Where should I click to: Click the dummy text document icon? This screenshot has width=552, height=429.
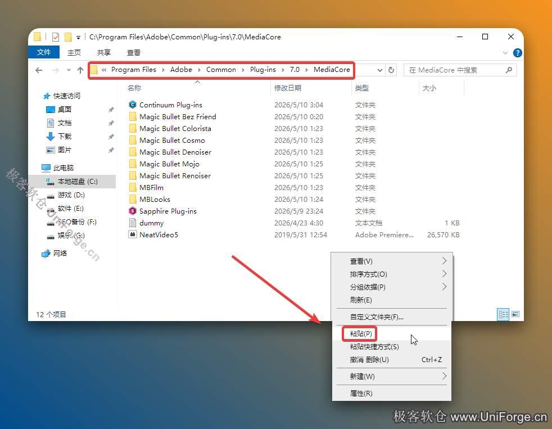(132, 223)
